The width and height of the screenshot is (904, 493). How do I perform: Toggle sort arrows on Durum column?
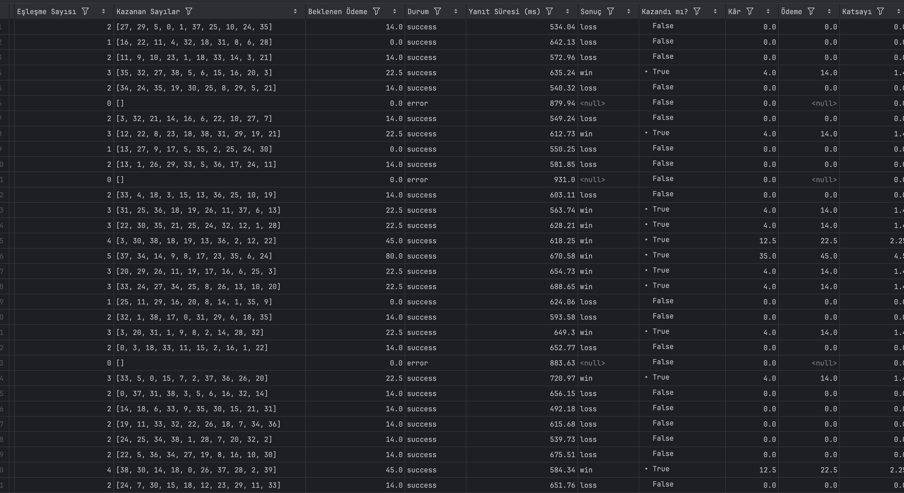[x=456, y=11]
